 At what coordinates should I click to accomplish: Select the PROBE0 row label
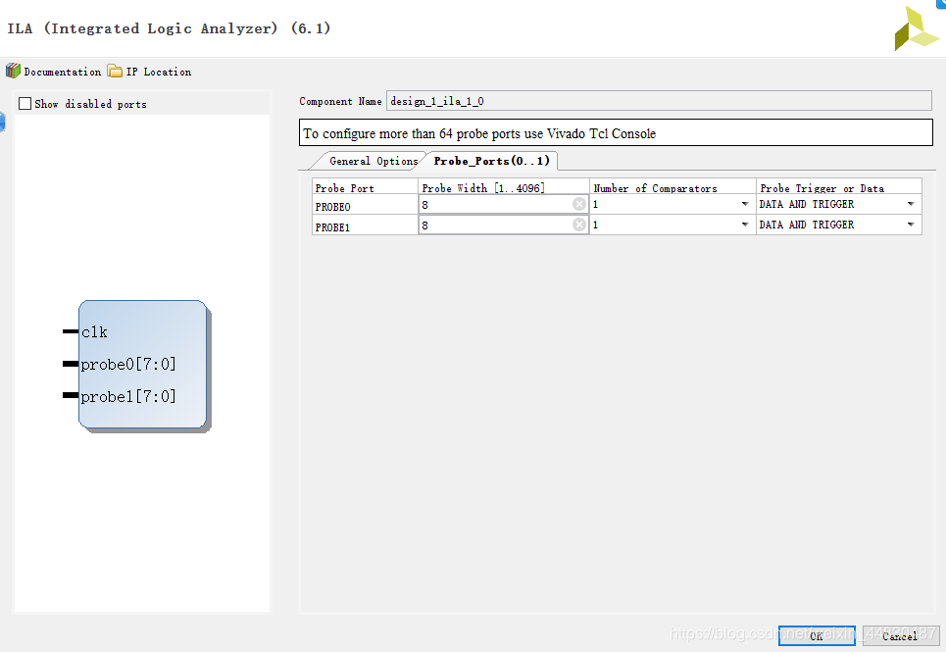click(x=332, y=207)
